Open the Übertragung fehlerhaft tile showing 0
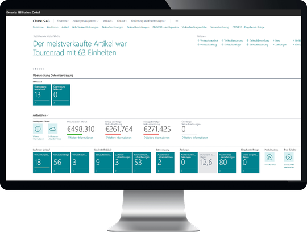 tap(61, 95)
